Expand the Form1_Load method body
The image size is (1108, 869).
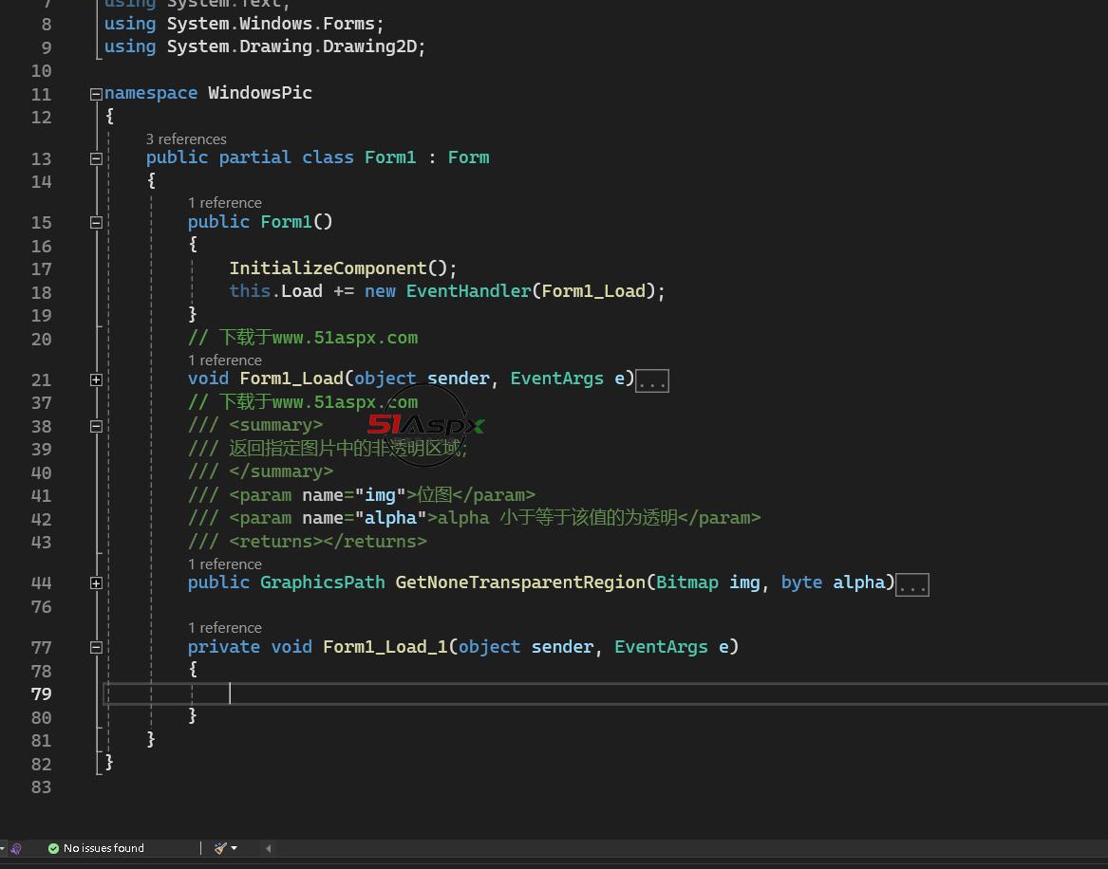tap(96, 379)
